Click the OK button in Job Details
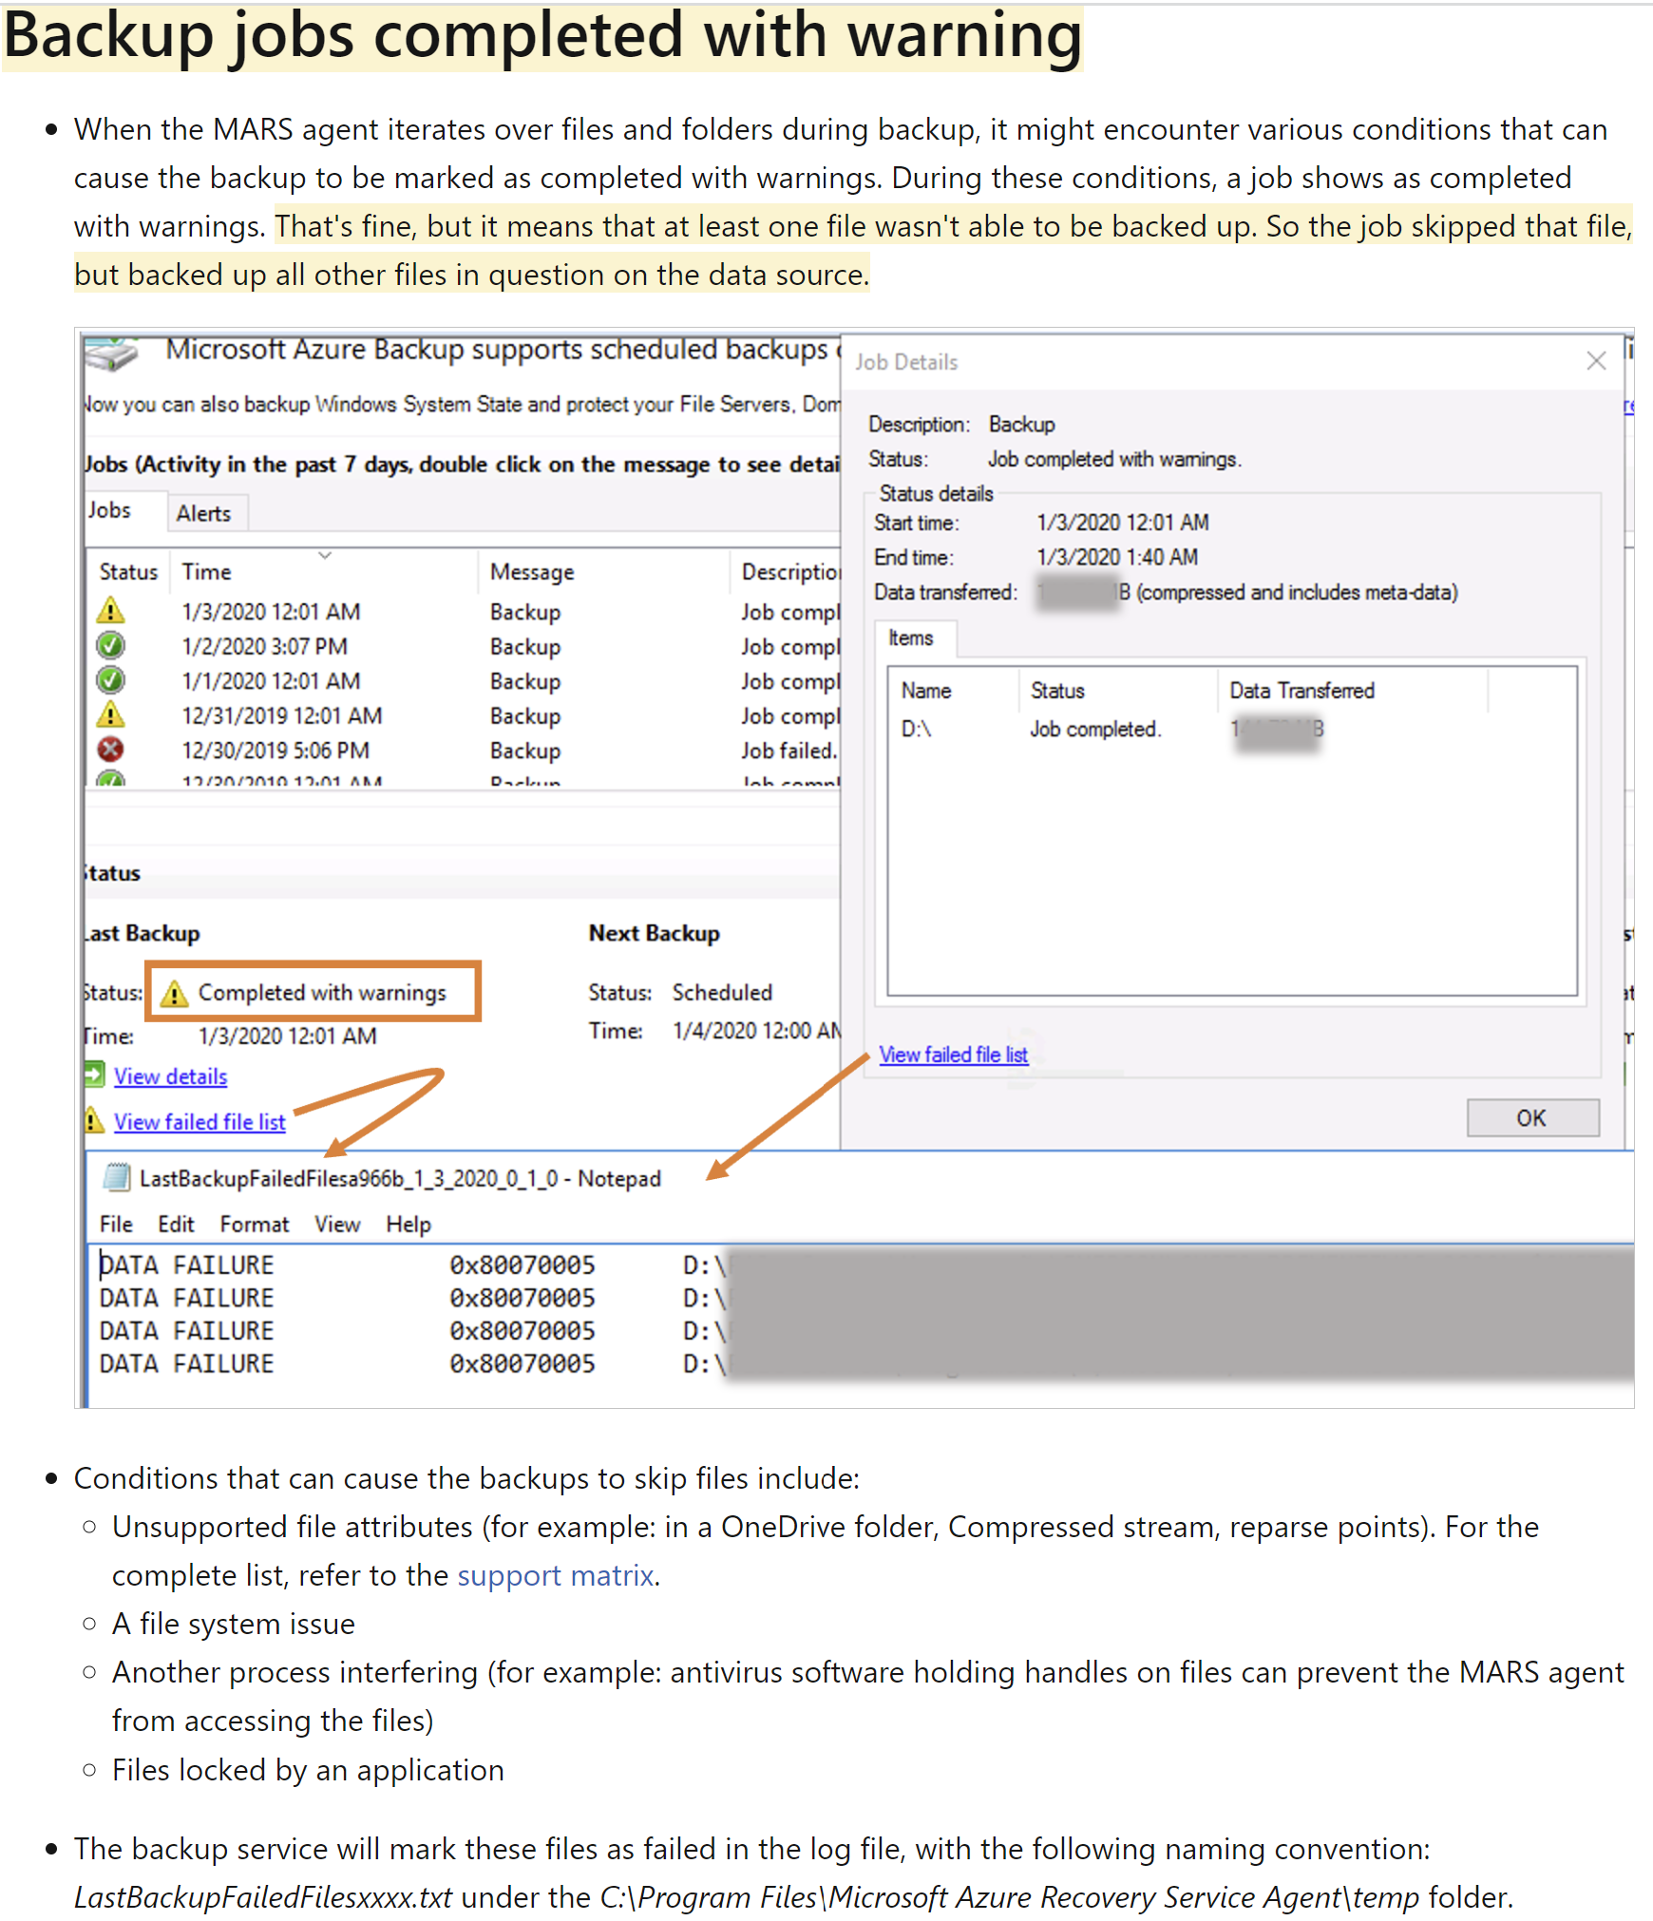1653x1921 pixels. (x=1532, y=1117)
